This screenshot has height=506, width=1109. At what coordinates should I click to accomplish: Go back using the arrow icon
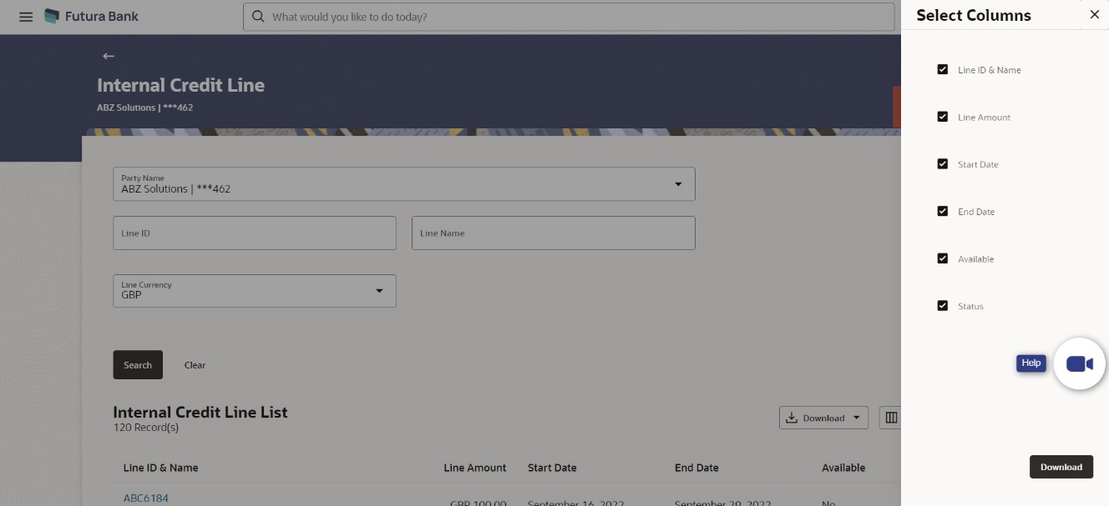pos(108,56)
